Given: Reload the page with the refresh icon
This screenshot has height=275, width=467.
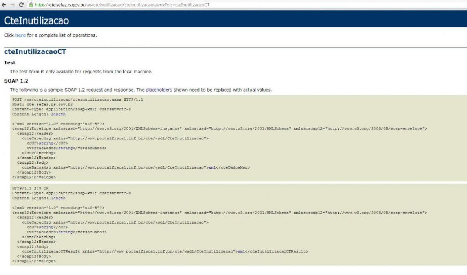Looking at the screenshot, I should (21, 5).
